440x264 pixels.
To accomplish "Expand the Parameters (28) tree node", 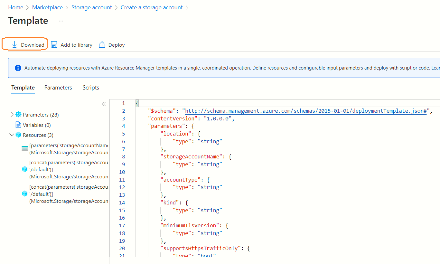I will pyautogui.click(x=12, y=115).
